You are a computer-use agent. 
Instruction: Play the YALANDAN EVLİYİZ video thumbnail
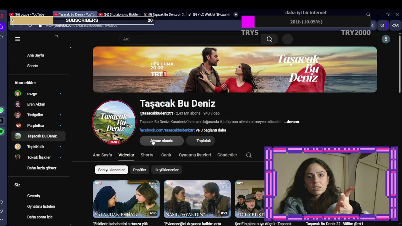tap(126, 199)
